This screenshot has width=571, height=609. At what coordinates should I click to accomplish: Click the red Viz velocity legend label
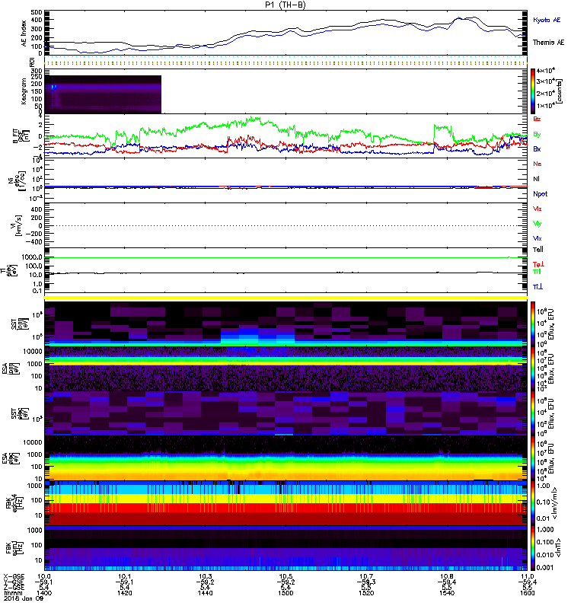537,209
